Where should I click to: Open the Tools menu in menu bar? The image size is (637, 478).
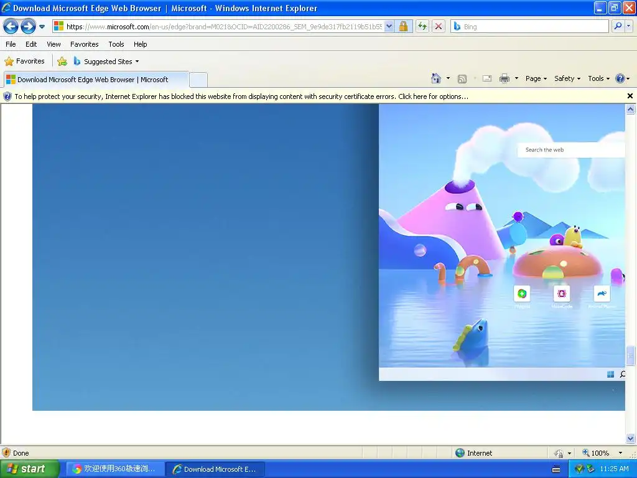click(x=116, y=44)
